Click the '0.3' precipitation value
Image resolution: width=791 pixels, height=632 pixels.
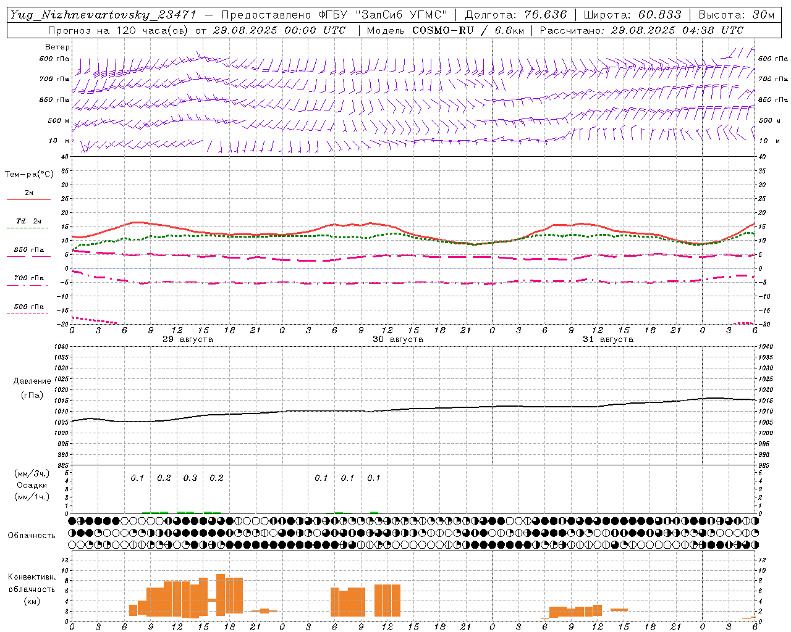pos(190,478)
